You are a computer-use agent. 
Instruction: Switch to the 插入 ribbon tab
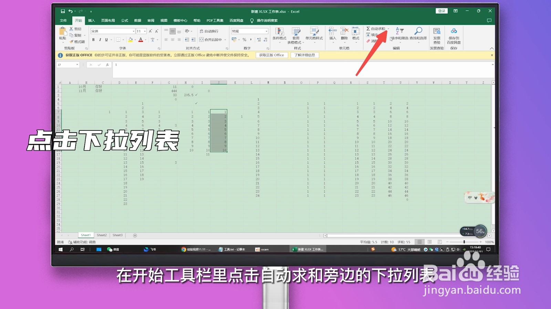pos(91,20)
